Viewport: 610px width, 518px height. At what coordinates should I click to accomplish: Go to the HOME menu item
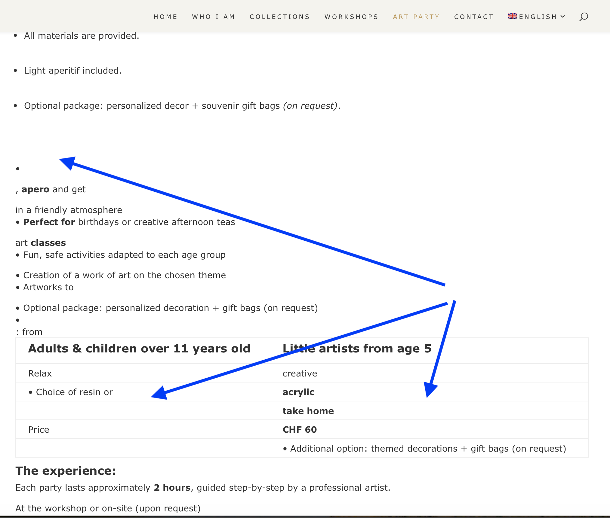point(165,17)
